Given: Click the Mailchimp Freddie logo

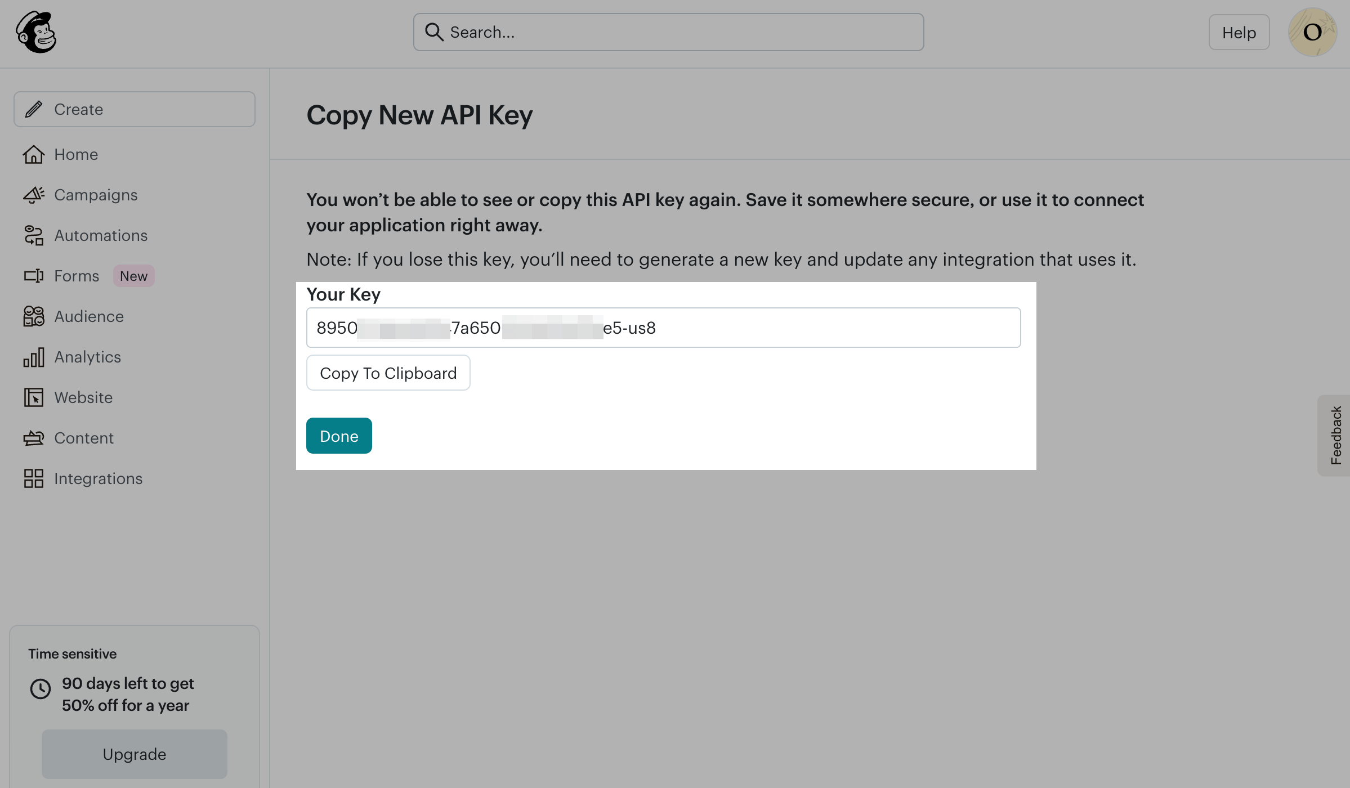Looking at the screenshot, I should (36, 33).
